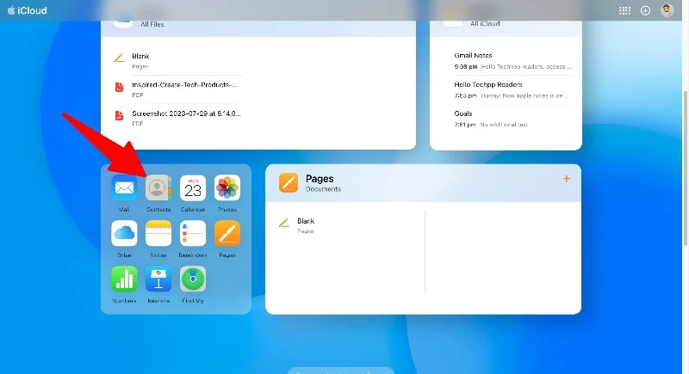
Task: Click the PDF icon beside Inspired-Create file
Action: pos(119,87)
